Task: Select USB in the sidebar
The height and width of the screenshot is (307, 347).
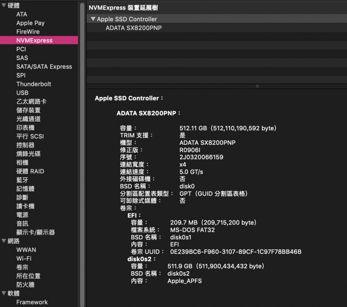Action: point(22,93)
